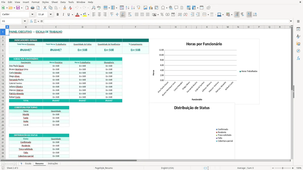
Task: Toggle Align Right
Action: (105, 15)
